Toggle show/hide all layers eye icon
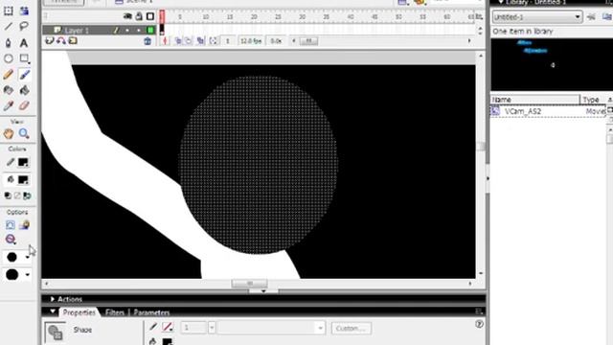 tap(127, 16)
